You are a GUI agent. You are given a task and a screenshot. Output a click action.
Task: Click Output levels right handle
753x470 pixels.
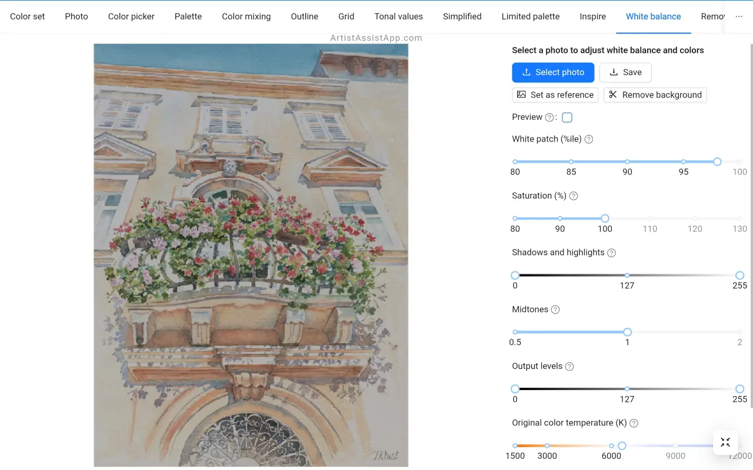[740, 389]
